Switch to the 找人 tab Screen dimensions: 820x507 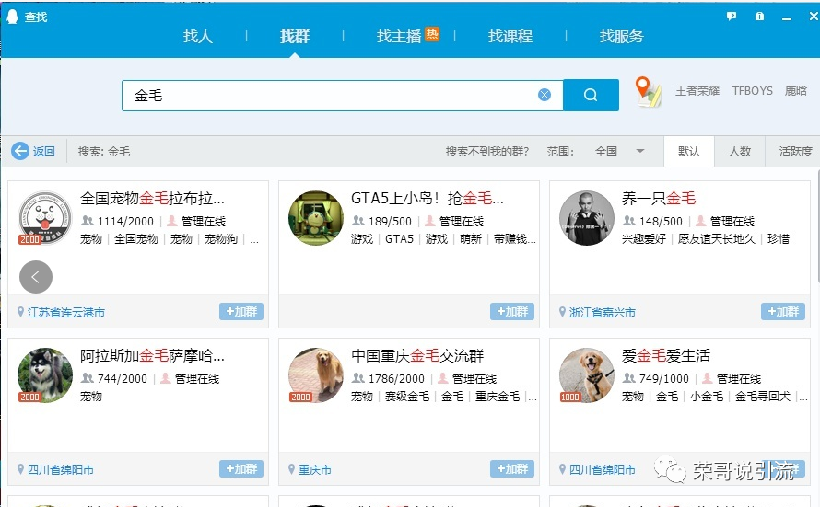[198, 36]
